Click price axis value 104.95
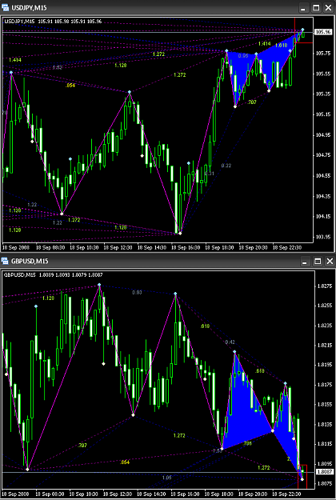 [323, 135]
